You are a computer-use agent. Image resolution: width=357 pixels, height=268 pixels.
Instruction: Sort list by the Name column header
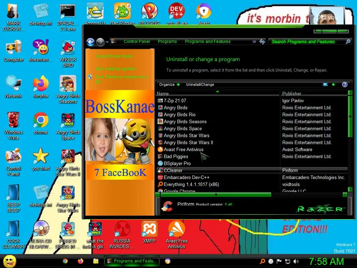click(x=218, y=94)
